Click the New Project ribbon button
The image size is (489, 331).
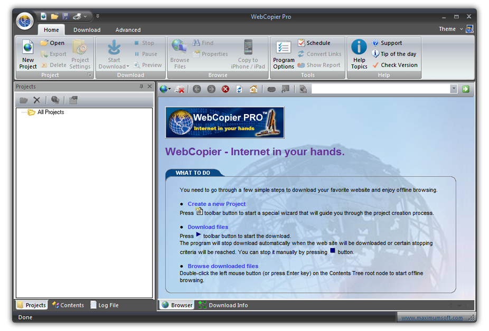(x=28, y=54)
